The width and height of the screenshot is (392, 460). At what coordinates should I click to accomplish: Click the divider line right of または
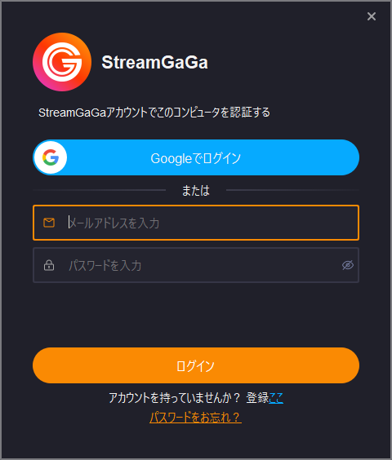tap(292, 190)
